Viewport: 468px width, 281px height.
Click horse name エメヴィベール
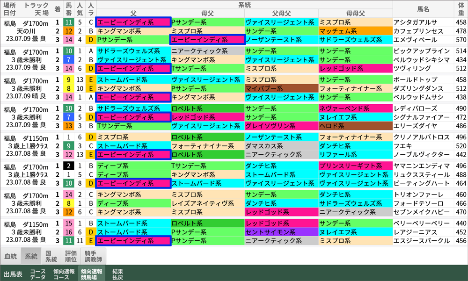415,40
